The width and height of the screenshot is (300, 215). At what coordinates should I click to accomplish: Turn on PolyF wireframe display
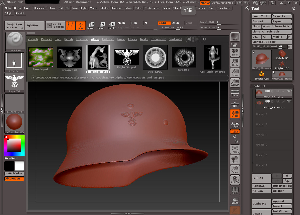235,190
